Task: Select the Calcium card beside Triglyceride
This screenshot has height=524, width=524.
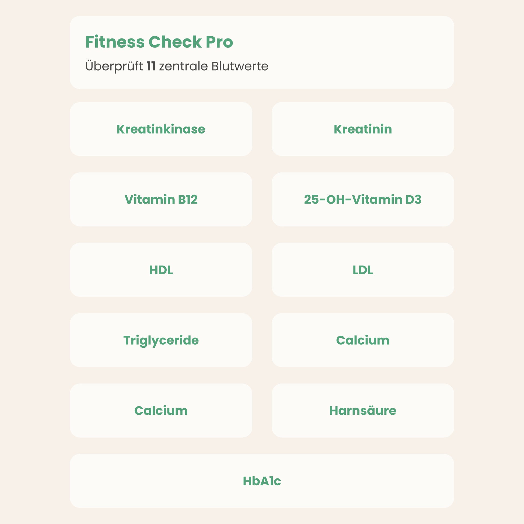Action: (x=363, y=340)
